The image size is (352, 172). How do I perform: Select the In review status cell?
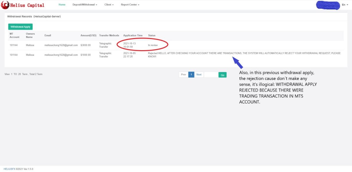(x=153, y=45)
